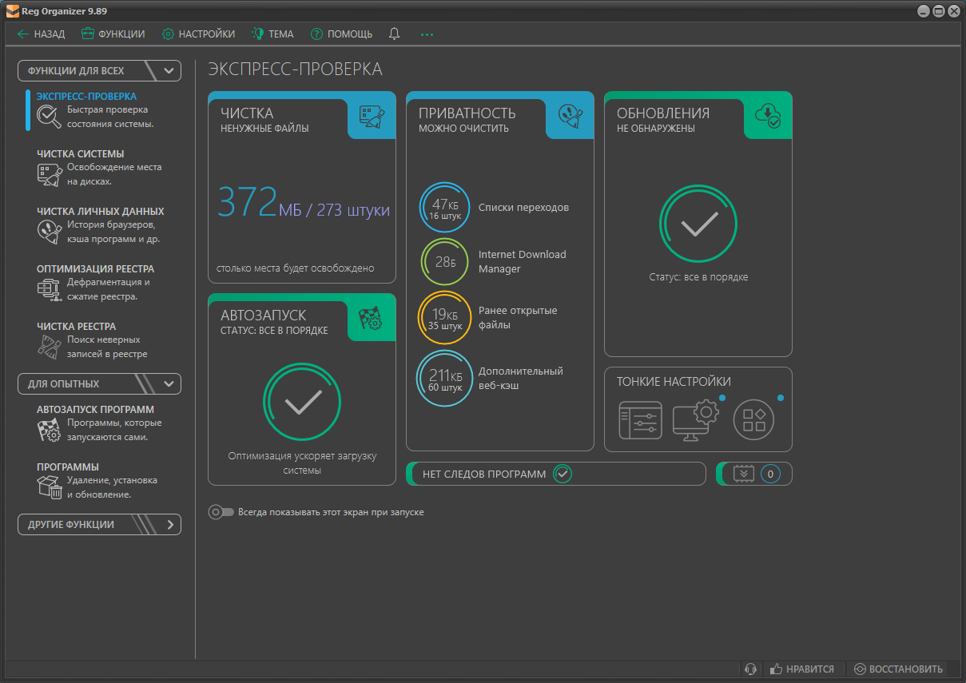The width and height of the screenshot is (966, 683).
Task: Select 'Чистка реестра' in the sidebar
Action: tap(77, 326)
